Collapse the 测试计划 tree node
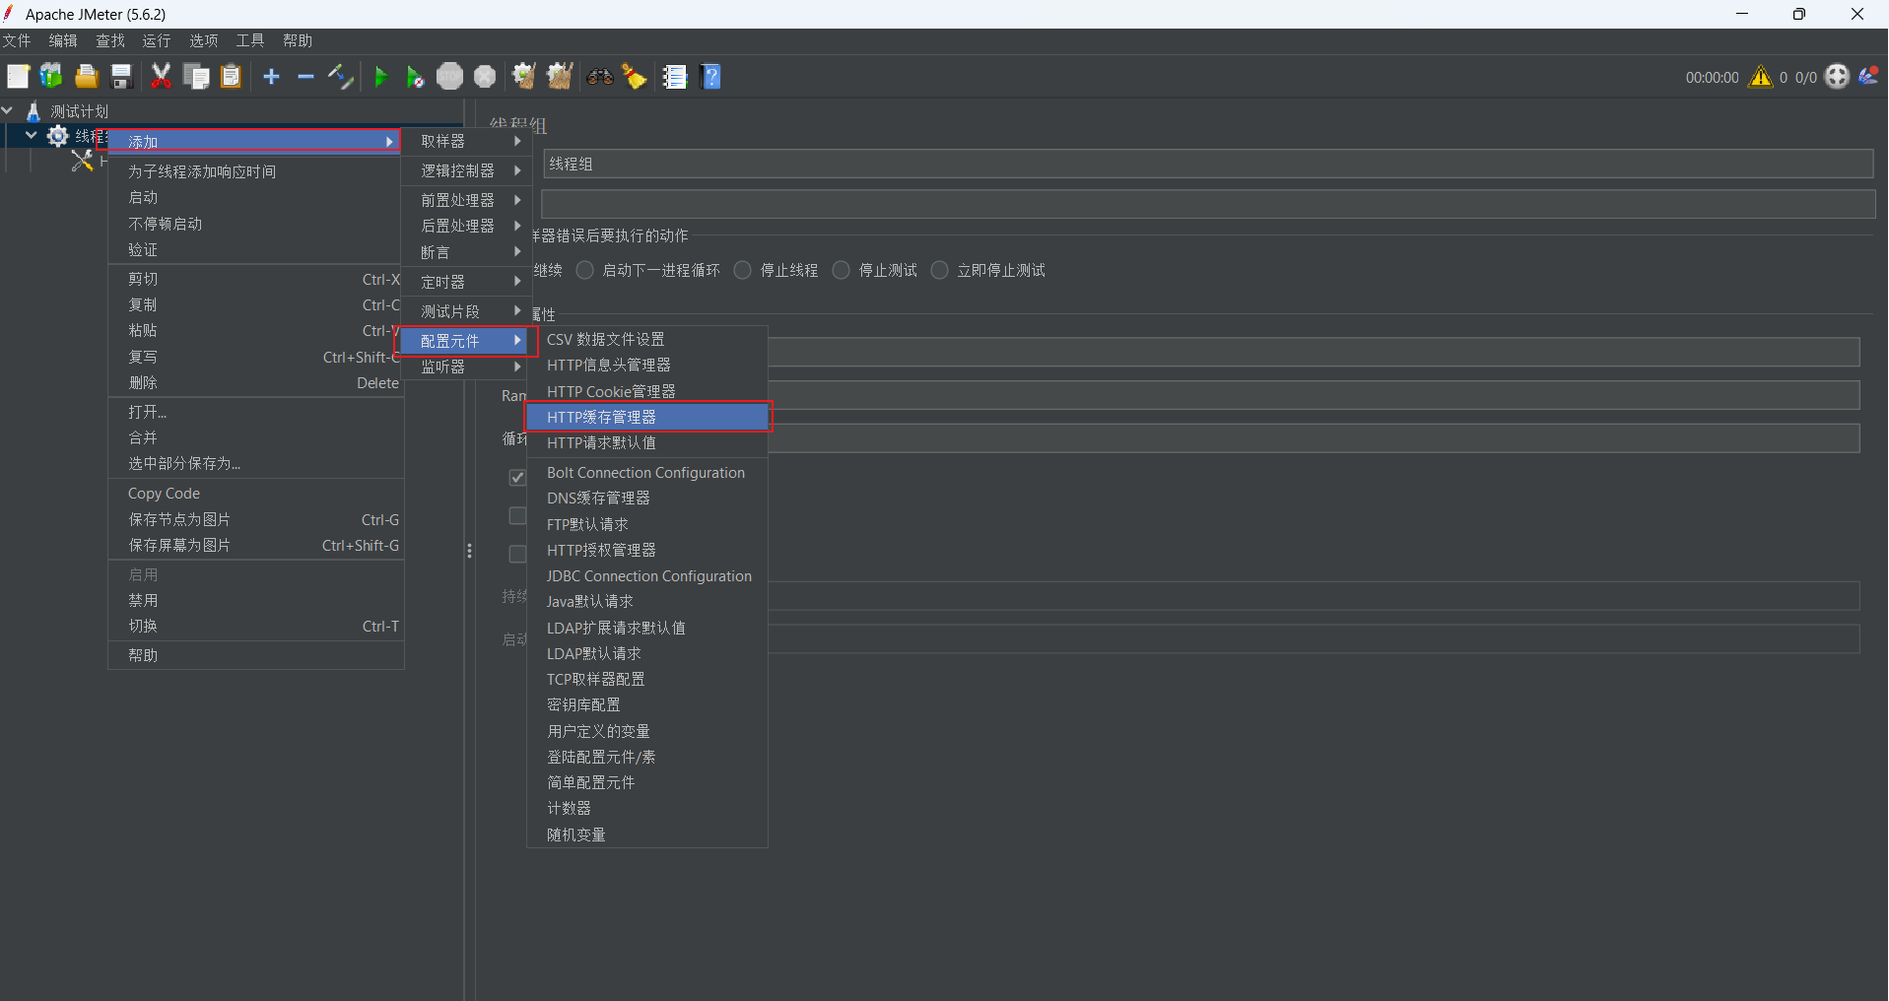This screenshot has height=1001, width=1889. coord(8,110)
